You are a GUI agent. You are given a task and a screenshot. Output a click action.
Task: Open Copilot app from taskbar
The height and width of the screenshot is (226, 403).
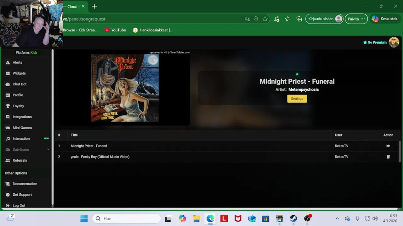183,218
